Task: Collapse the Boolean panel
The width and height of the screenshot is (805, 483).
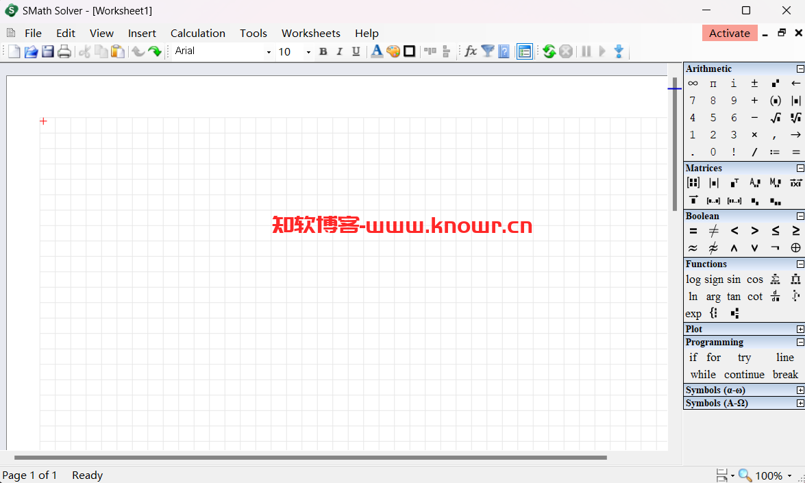Action: [800, 216]
